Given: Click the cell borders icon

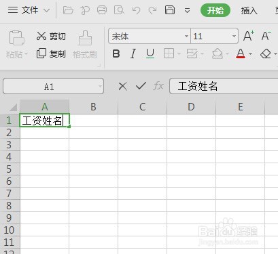Looking at the screenshot, I should click(169, 54).
